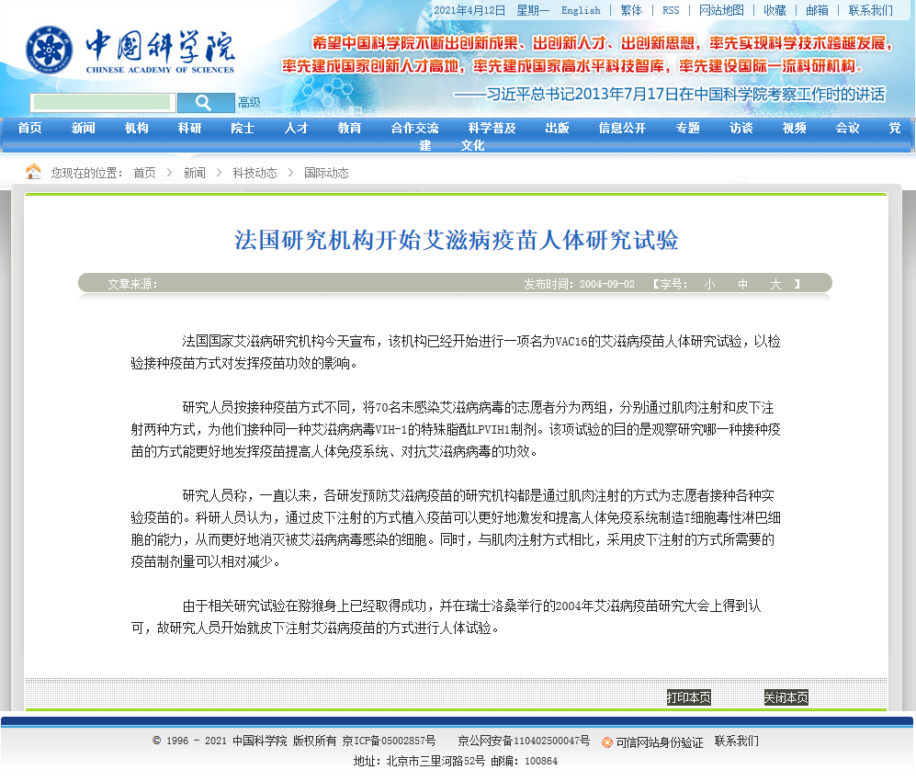Open 会议 navigation menu item
The image size is (916, 781).
[x=847, y=128]
